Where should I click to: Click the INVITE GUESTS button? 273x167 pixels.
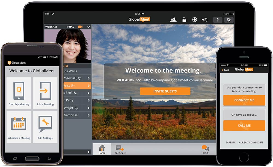[x=165, y=91]
